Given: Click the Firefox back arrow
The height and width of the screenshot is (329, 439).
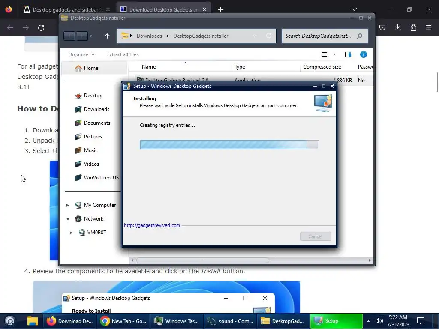Looking at the screenshot, I should (x=10, y=28).
